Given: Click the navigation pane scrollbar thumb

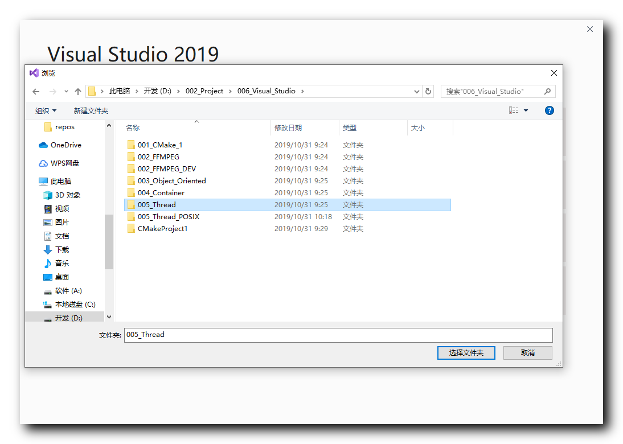Looking at the screenshot, I should [x=109, y=242].
